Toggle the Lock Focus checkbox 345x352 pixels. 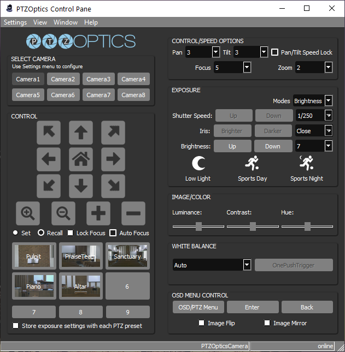(x=71, y=233)
